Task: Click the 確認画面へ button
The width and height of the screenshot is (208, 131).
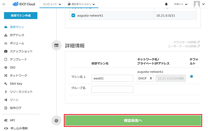Action: pyautogui.click(x=133, y=121)
